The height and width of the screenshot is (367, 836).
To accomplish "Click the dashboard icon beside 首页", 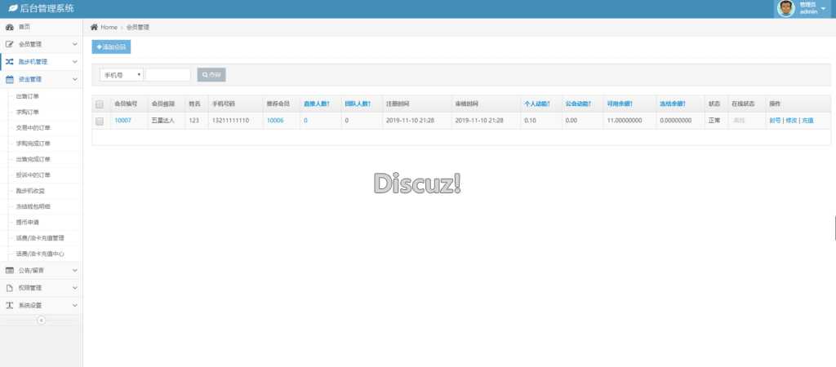I will pyautogui.click(x=10, y=27).
